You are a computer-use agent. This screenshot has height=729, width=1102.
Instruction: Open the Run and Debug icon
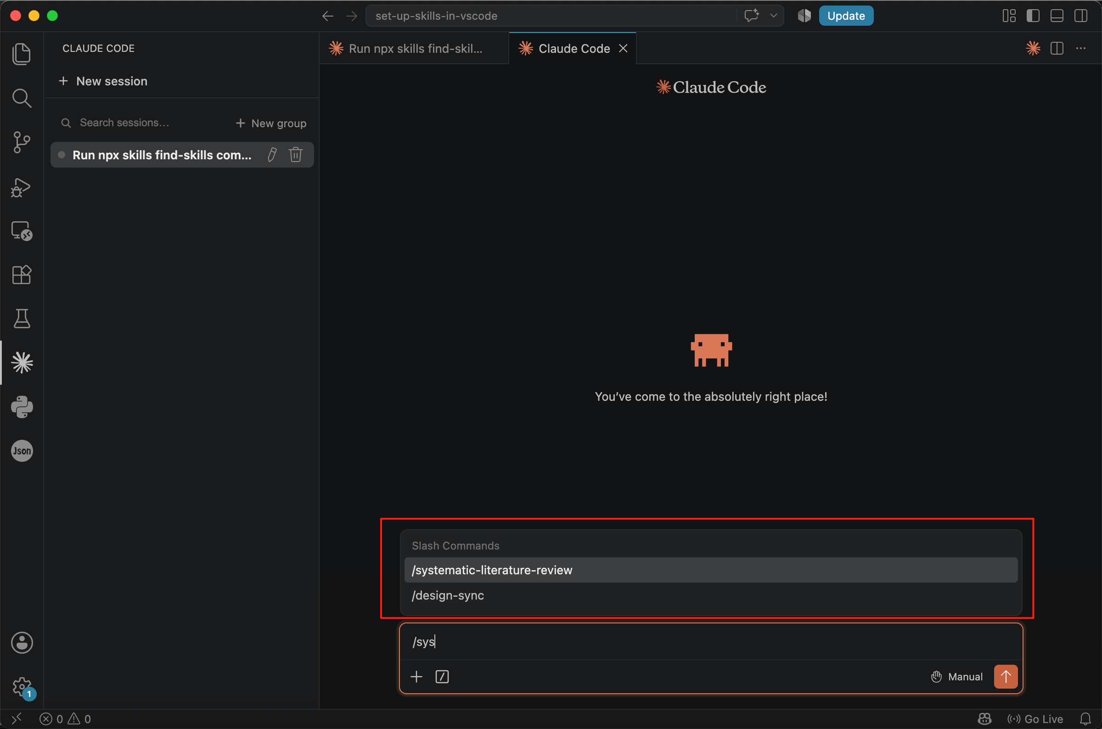point(22,187)
